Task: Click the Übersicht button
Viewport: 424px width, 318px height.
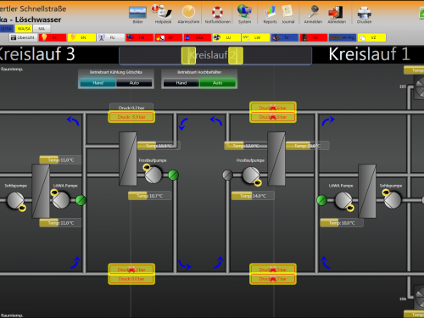Action: click(23, 37)
